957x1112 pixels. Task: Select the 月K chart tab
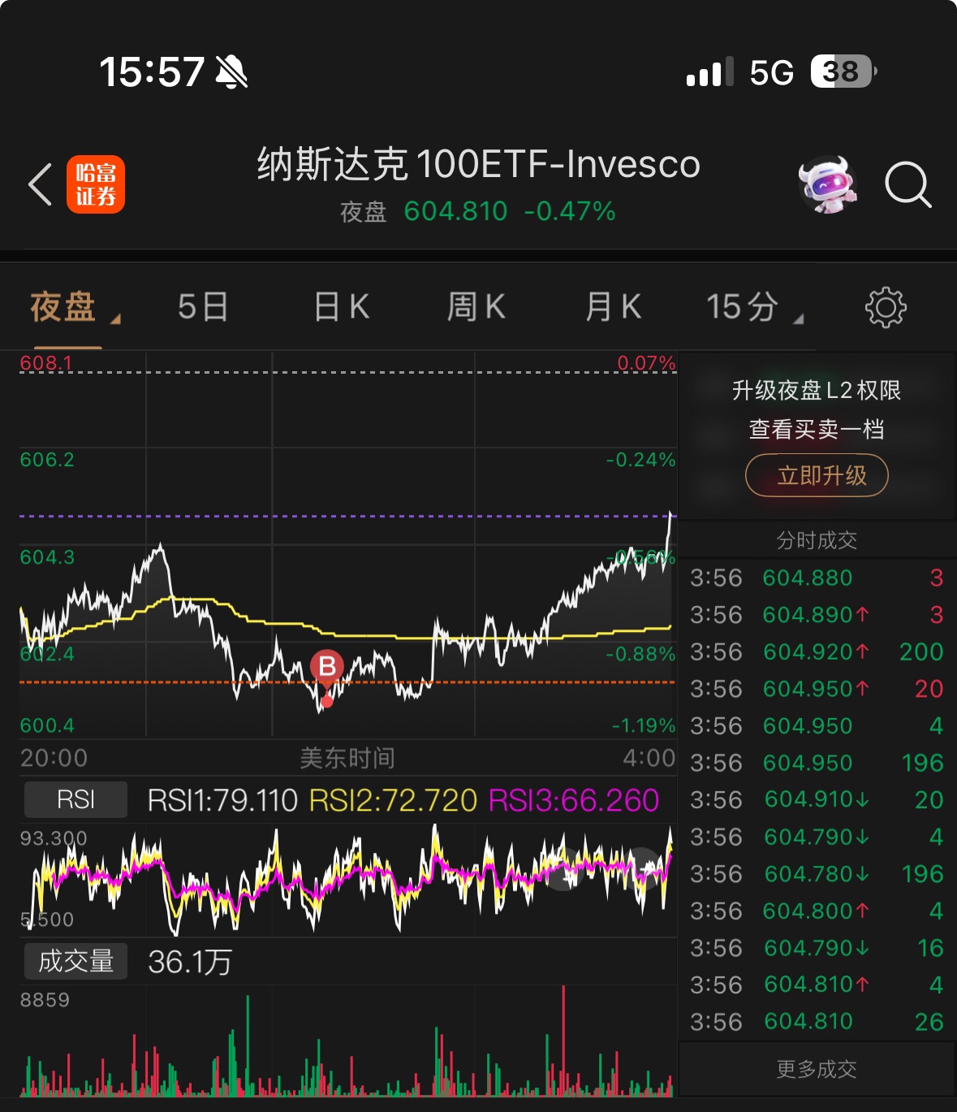point(614,308)
